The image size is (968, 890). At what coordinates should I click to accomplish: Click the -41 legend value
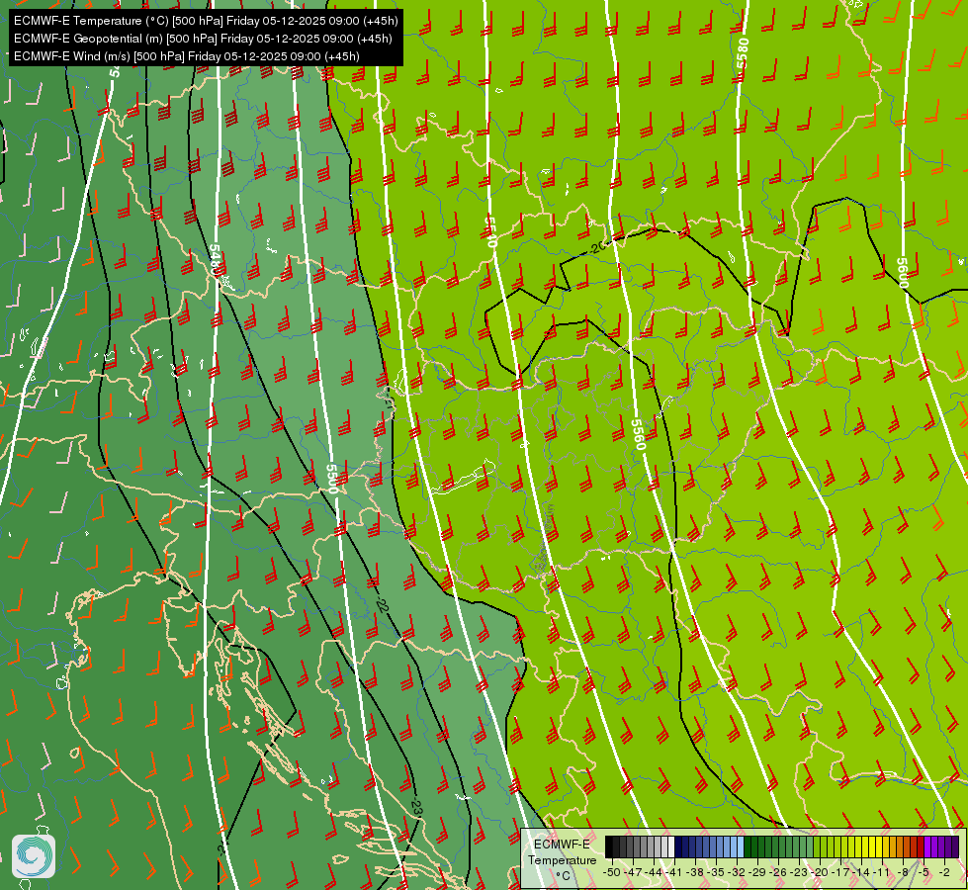click(x=673, y=872)
